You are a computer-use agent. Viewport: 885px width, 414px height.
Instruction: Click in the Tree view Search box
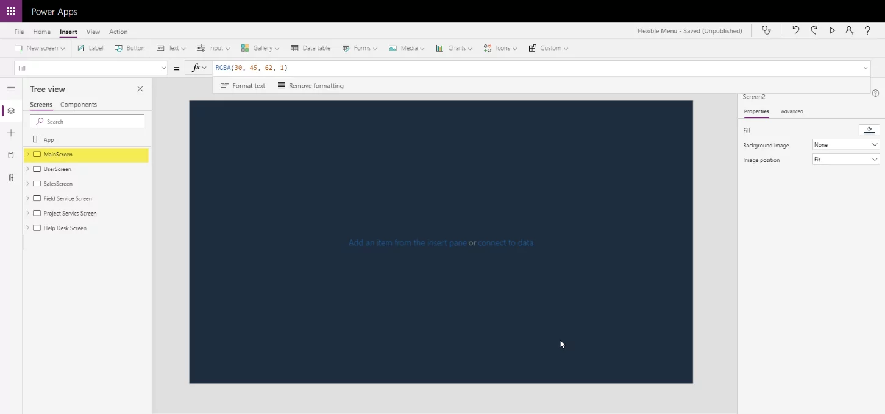click(x=87, y=122)
